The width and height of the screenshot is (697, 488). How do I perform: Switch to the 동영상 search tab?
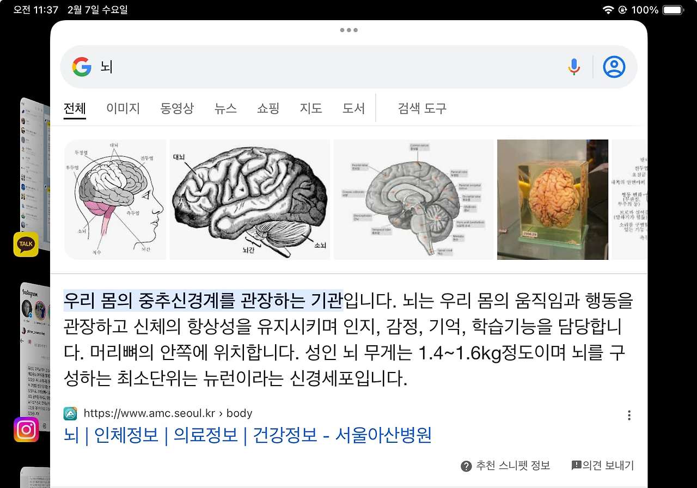point(176,108)
